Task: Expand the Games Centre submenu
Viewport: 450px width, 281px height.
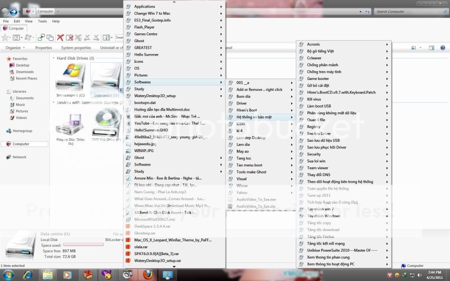Action: [175, 34]
